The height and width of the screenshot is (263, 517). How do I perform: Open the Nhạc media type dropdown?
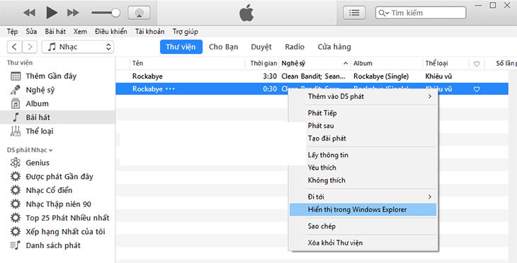coord(77,47)
